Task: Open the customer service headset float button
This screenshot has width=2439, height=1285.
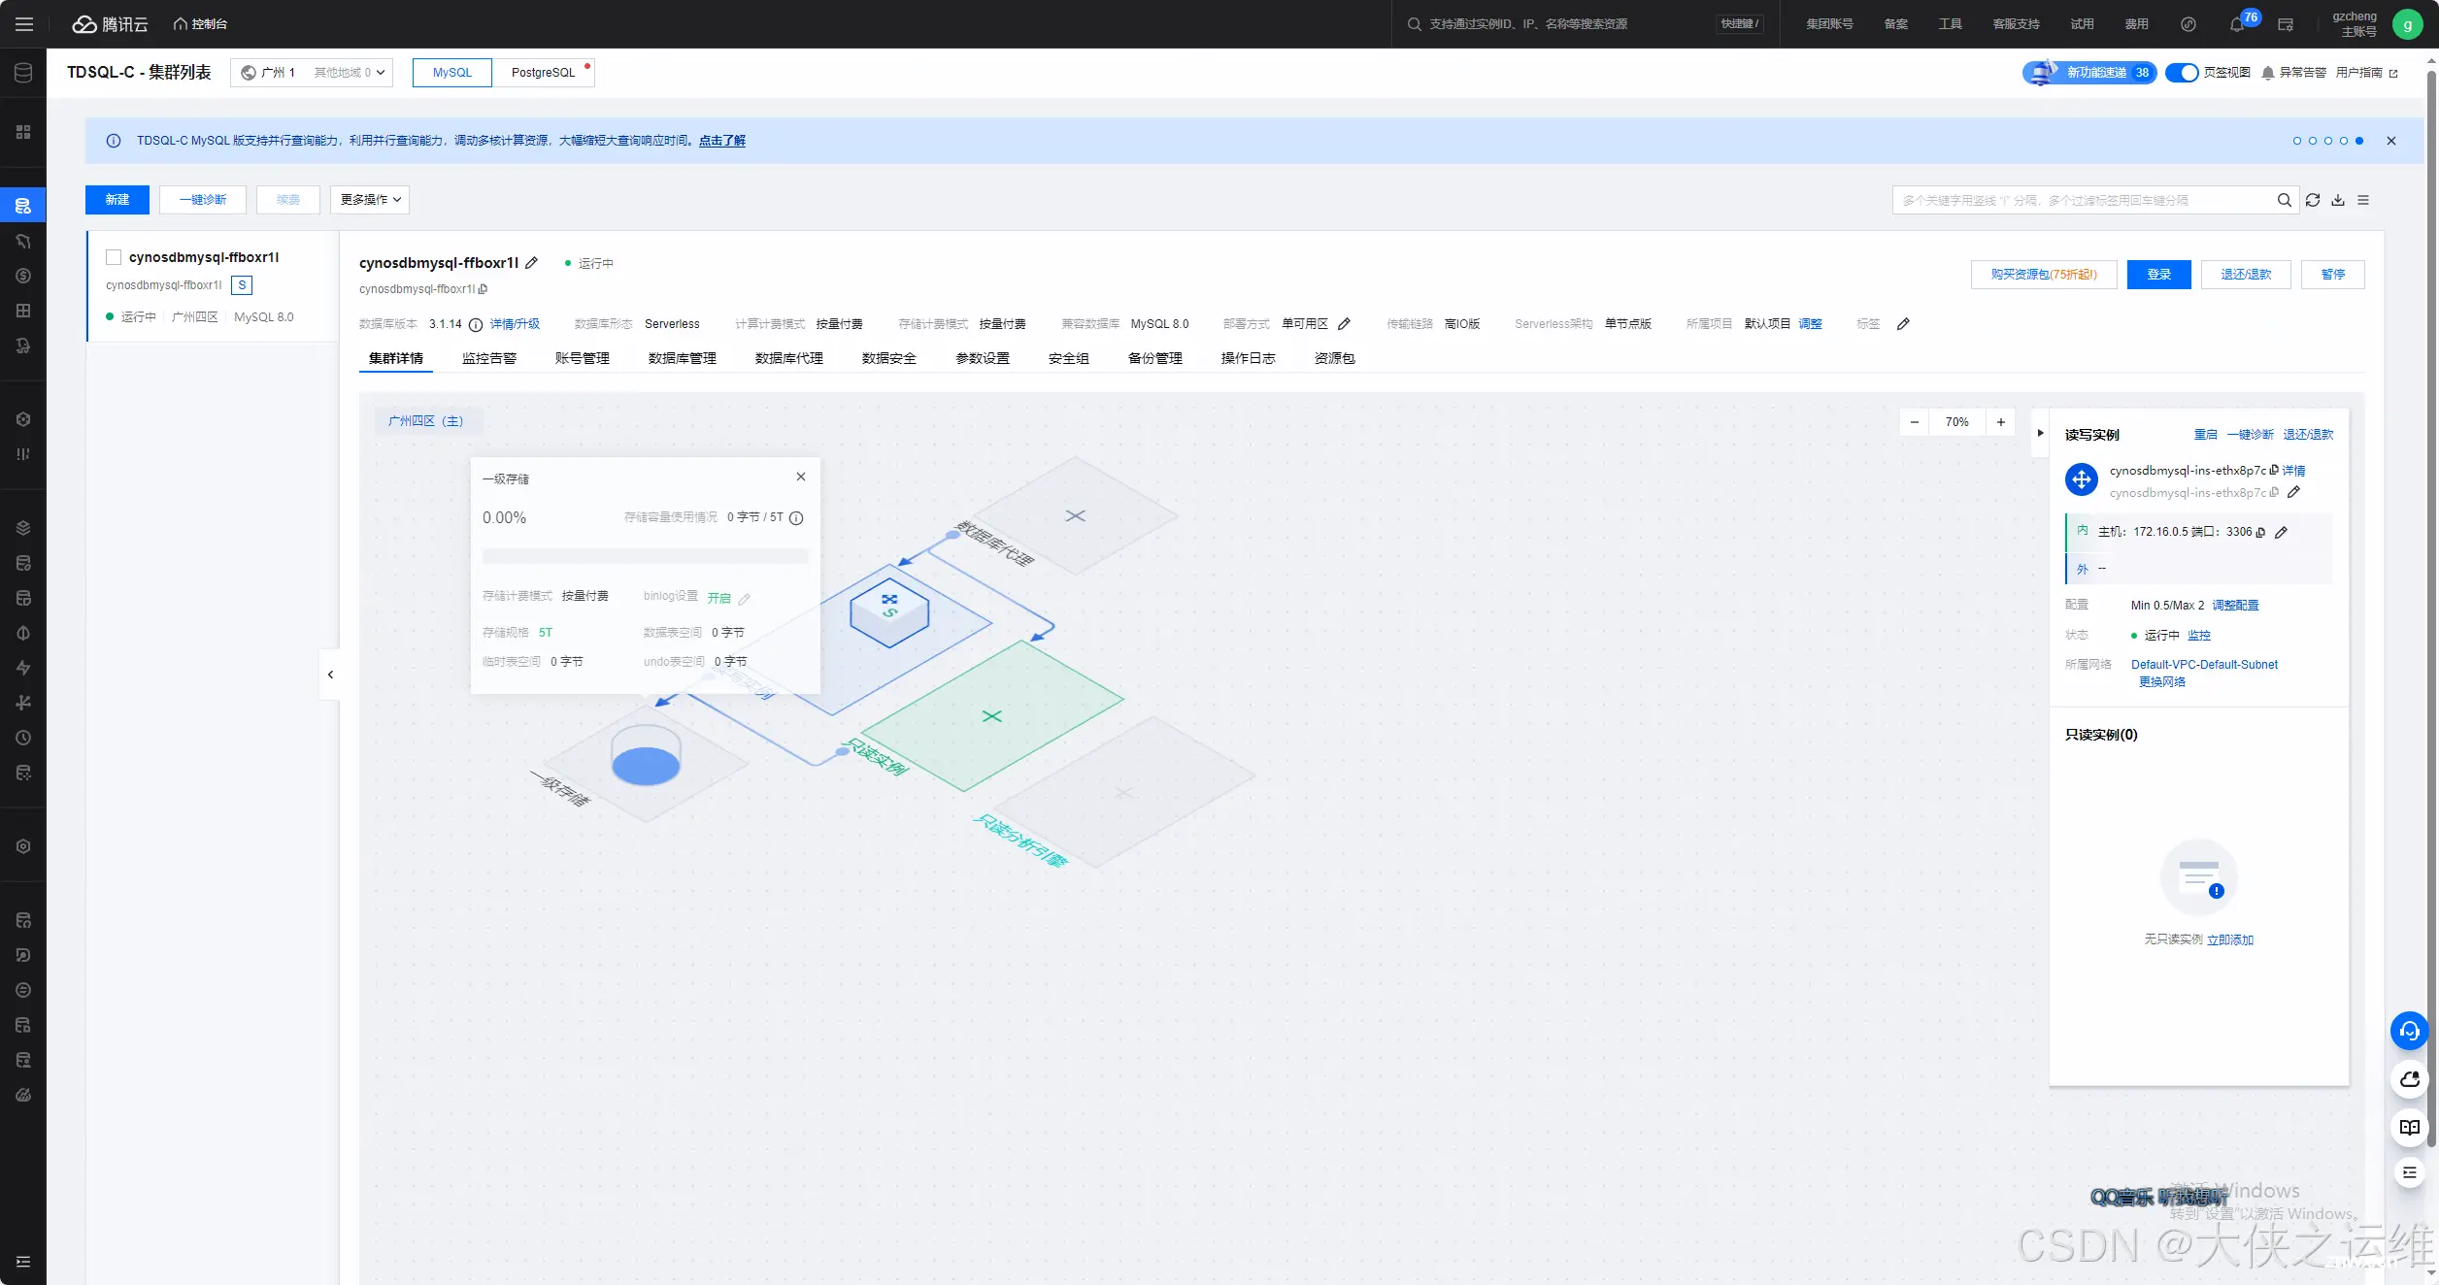Action: (2409, 1031)
